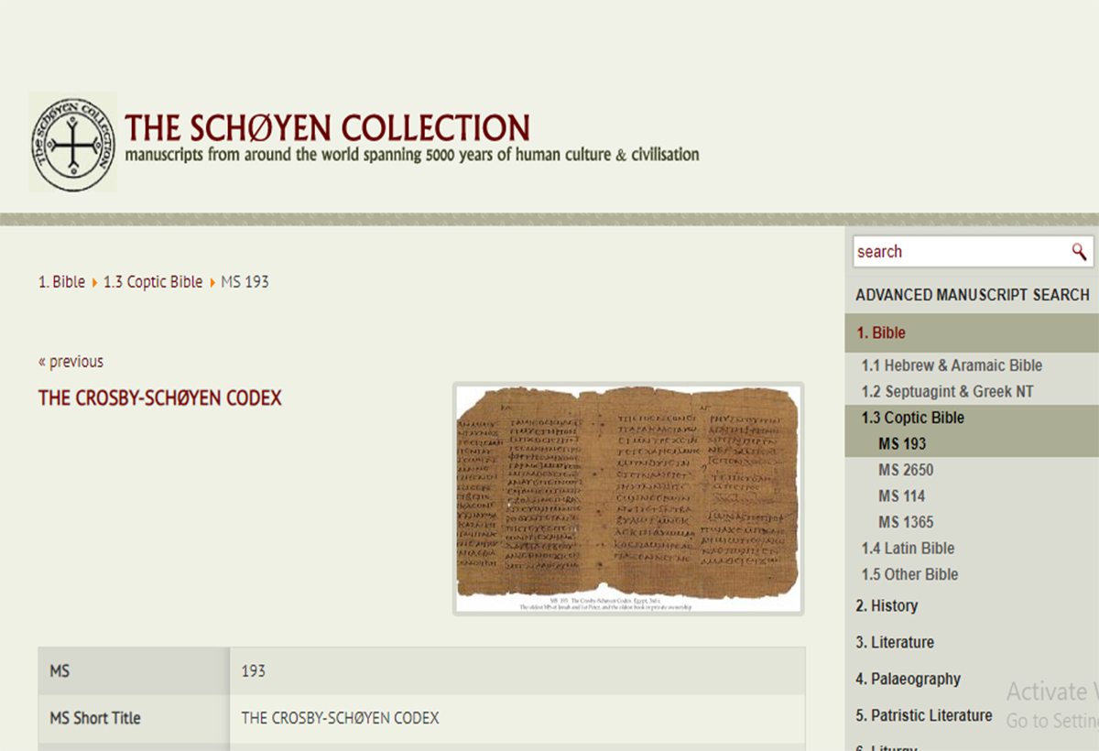Select '1.1 Hebrew & Aramaic Bible'

[x=952, y=365]
